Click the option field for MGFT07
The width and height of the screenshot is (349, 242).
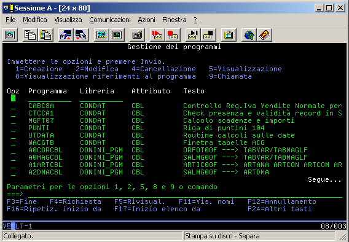pos(13,120)
